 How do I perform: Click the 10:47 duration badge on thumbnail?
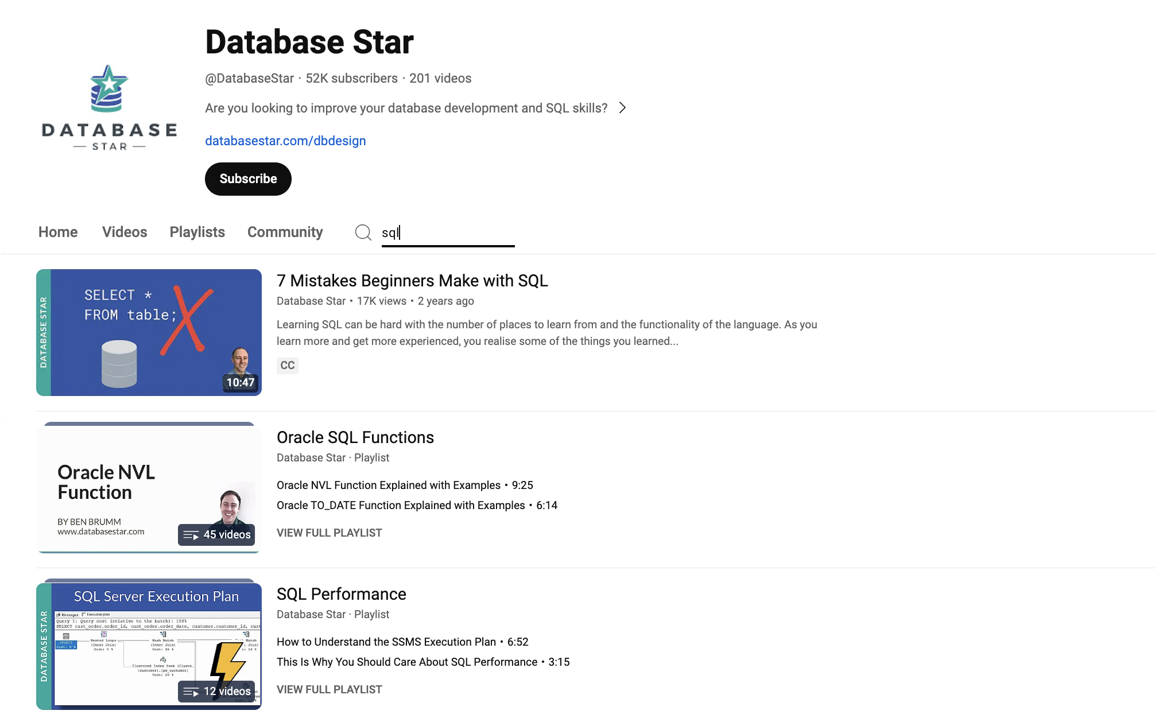(x=240, y=383)
